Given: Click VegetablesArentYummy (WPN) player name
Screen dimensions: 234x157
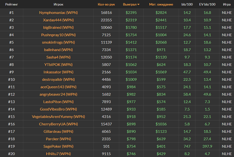Looking at the screenshot, I should [x=58, y=117].
